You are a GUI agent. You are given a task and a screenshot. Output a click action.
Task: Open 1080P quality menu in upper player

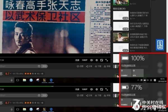85,60
